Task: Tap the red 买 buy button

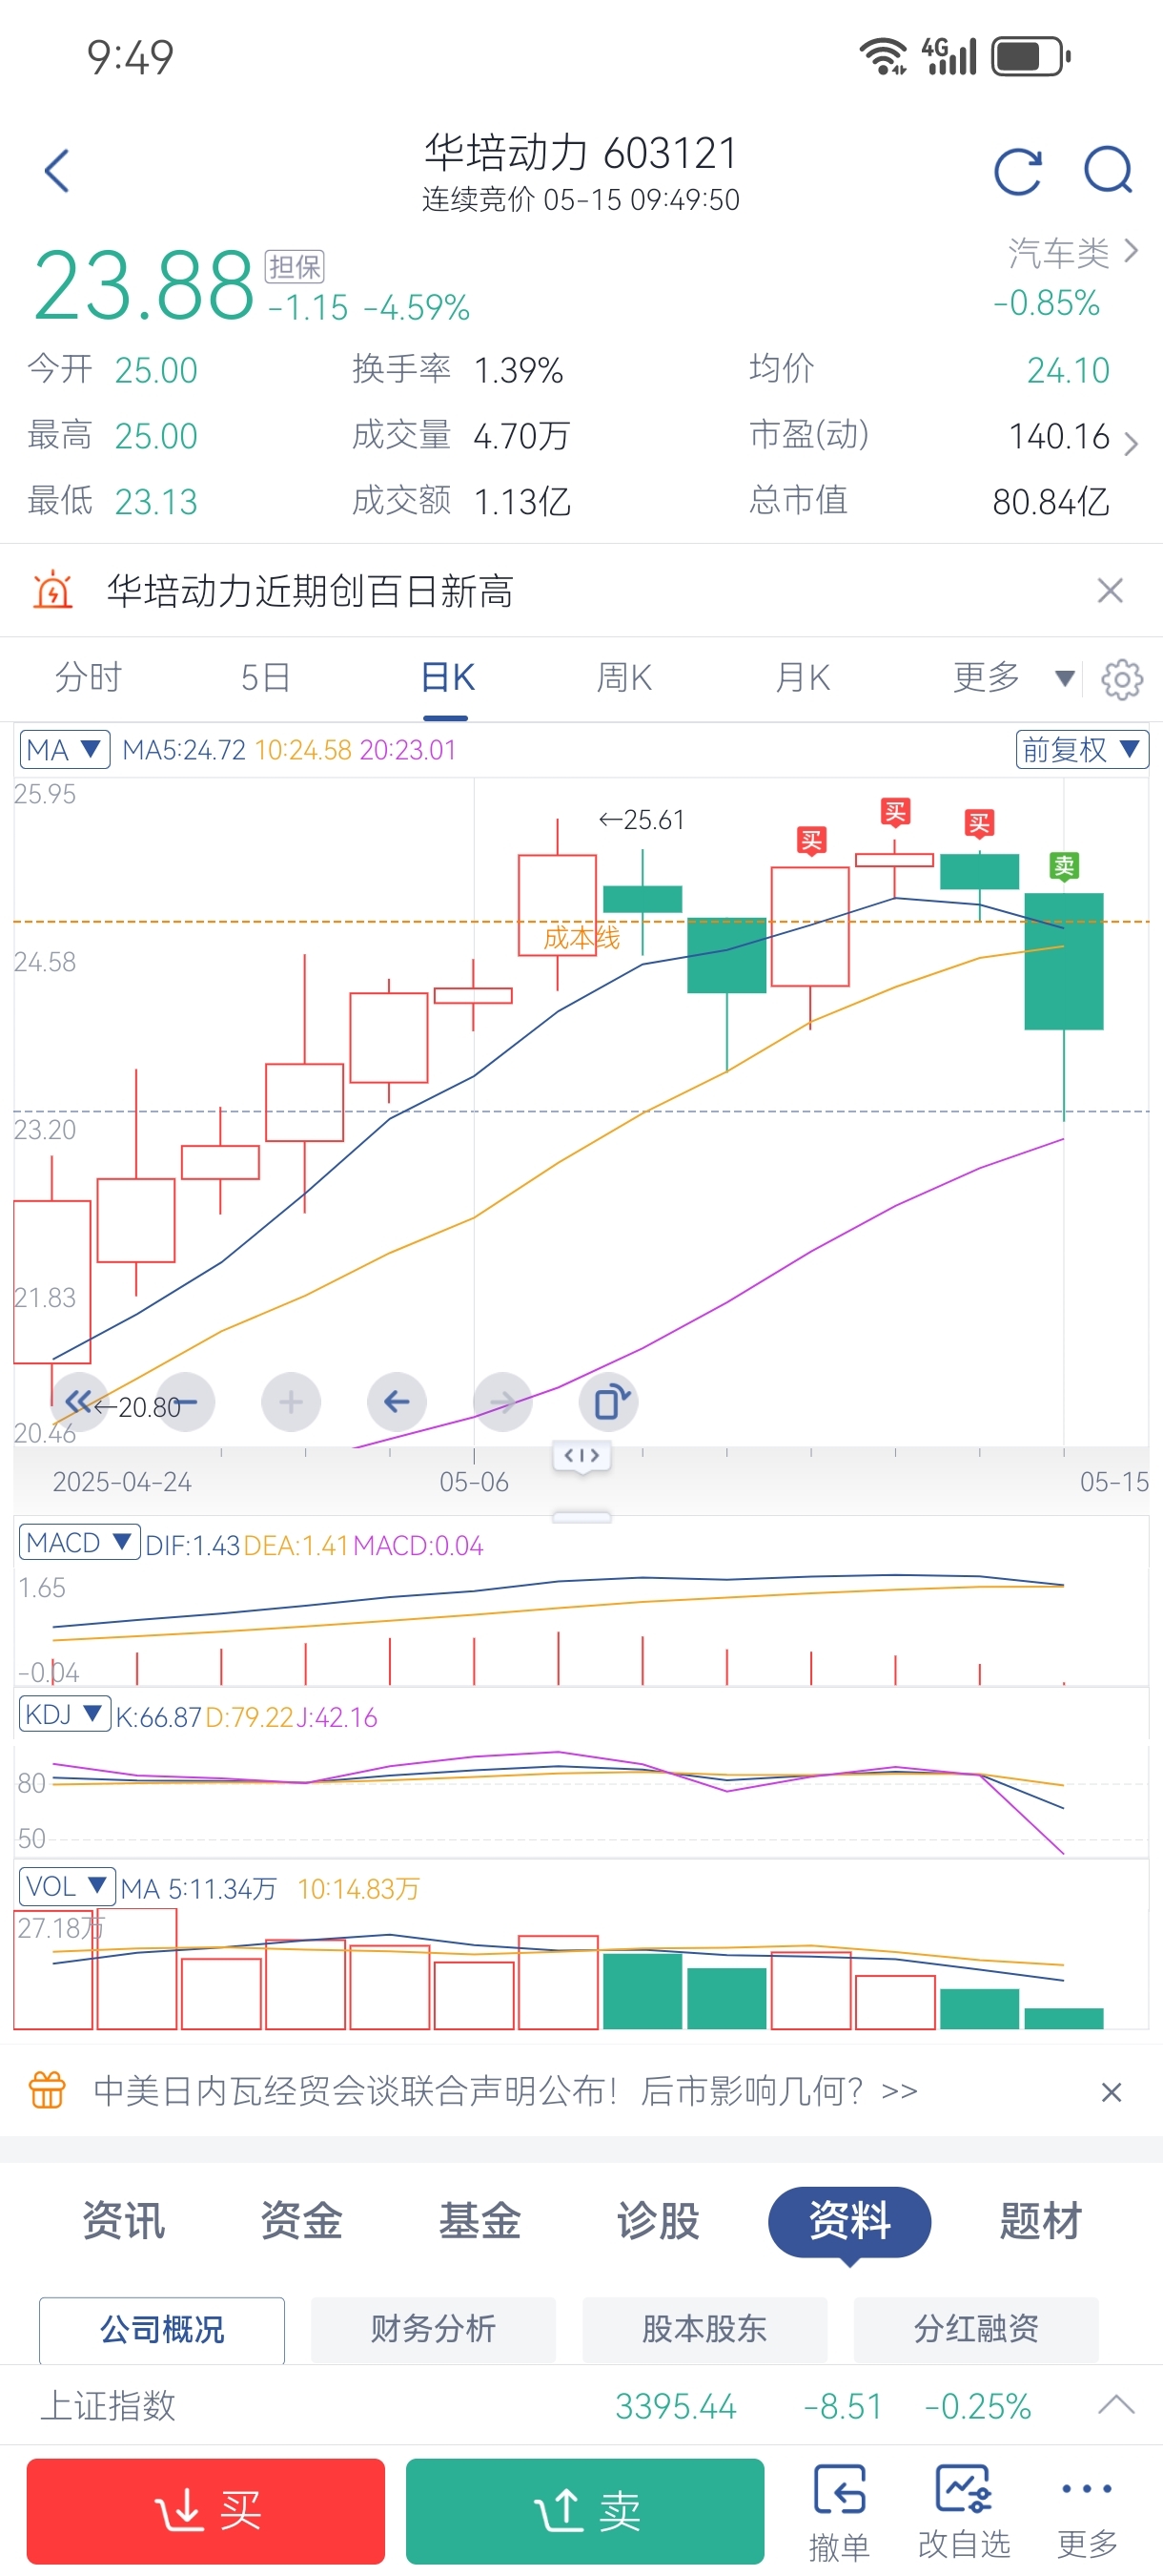Action: [x=206, y=2511]
